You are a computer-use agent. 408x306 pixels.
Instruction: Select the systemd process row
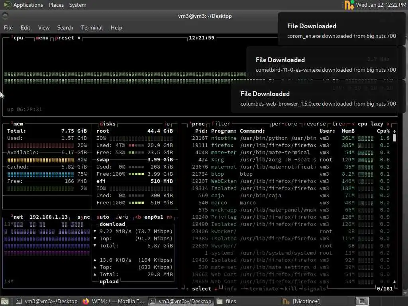point(290,253)
